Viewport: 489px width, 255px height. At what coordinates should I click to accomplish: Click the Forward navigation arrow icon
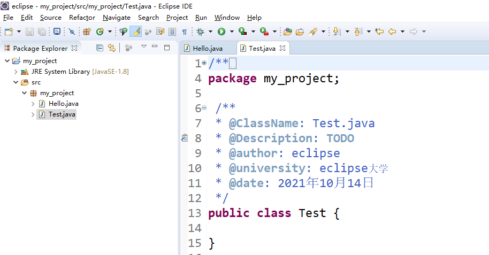414,32
